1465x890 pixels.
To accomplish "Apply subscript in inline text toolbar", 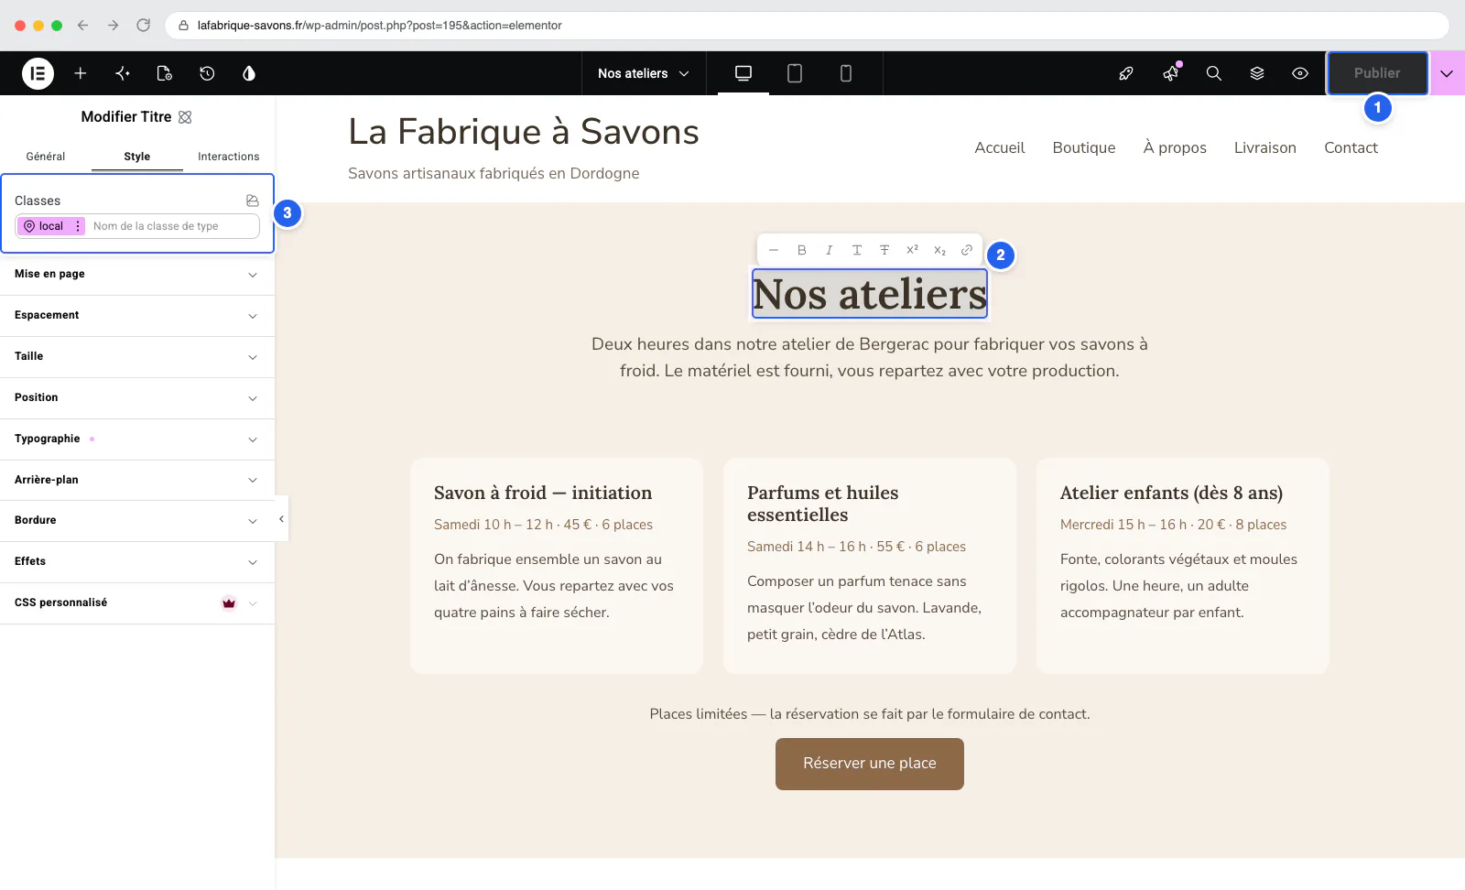I will pos(939,250).
